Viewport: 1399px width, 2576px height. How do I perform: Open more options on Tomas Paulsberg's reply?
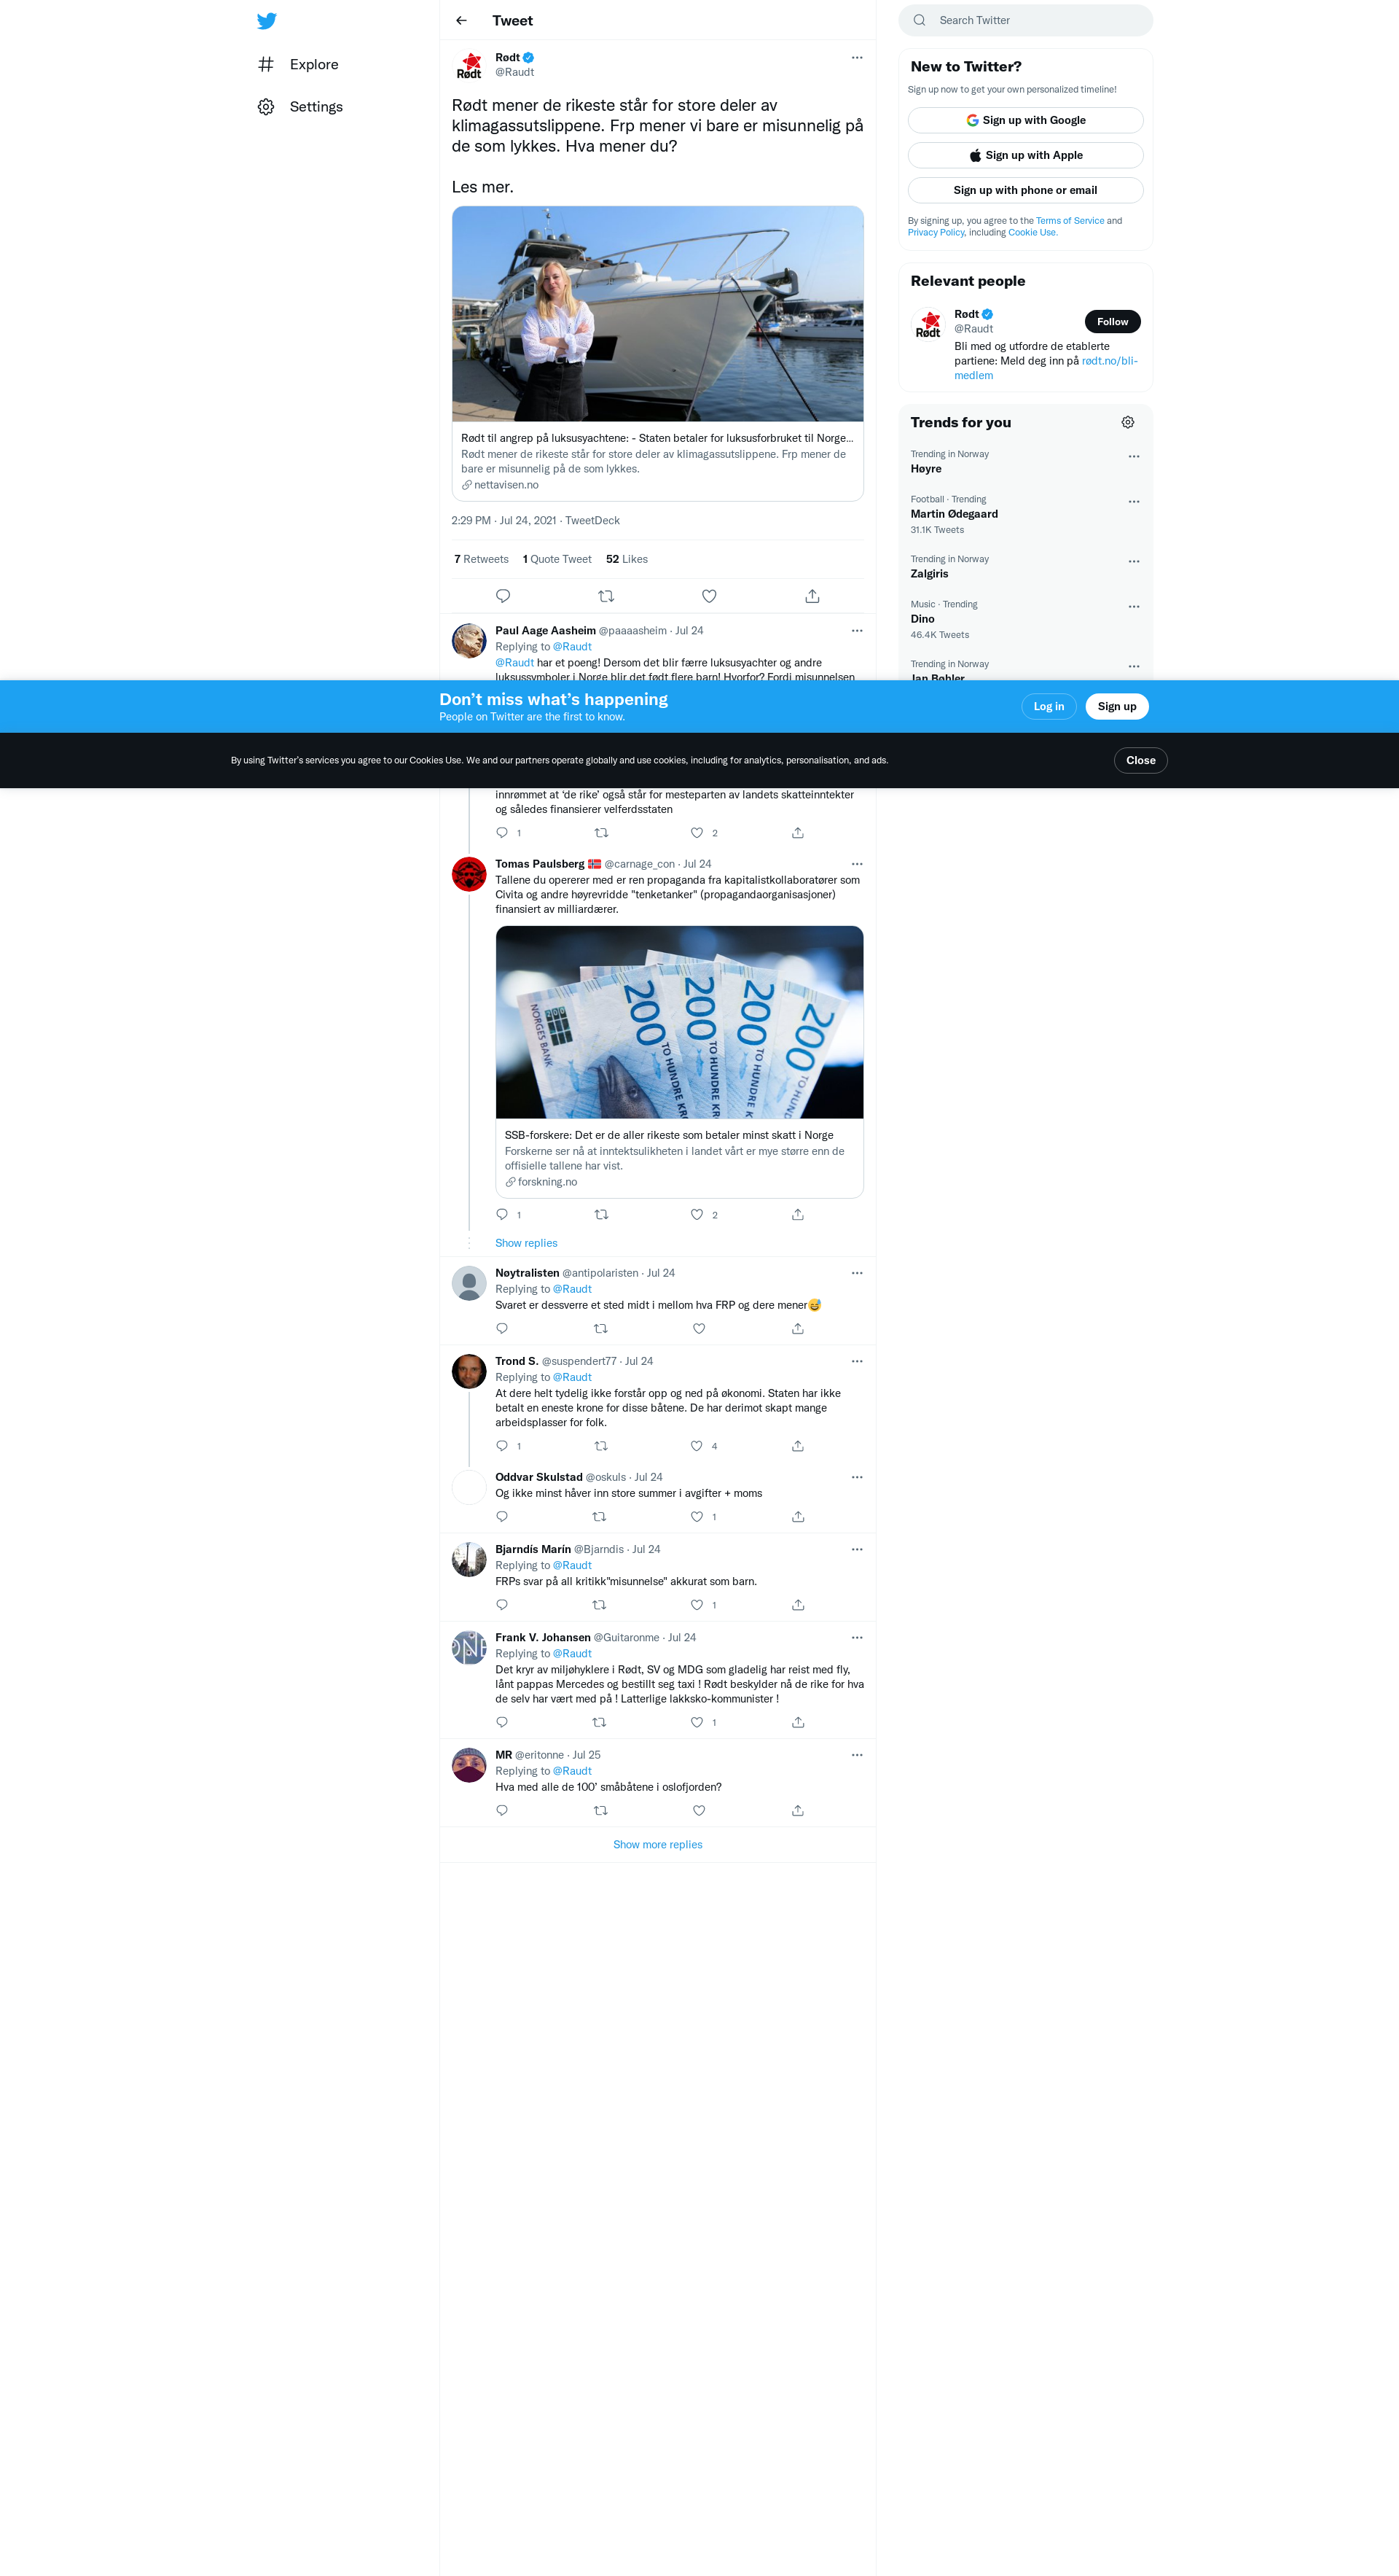pyautogui.click(x=856, y=864)
